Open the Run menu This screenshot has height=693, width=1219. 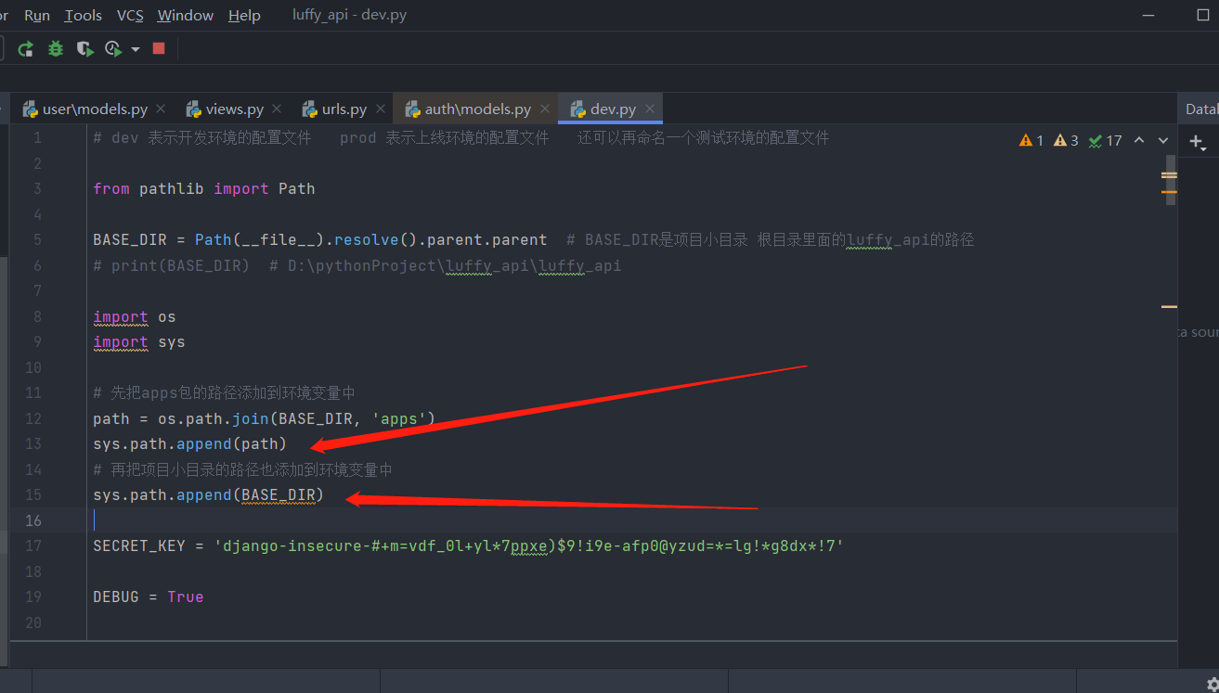[37, 16]
